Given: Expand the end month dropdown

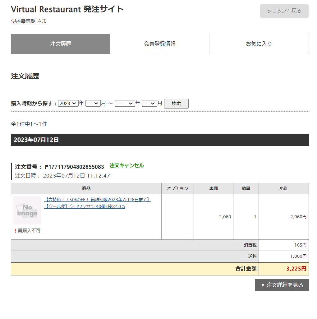Looking at the screenshot, I should 149,104.
